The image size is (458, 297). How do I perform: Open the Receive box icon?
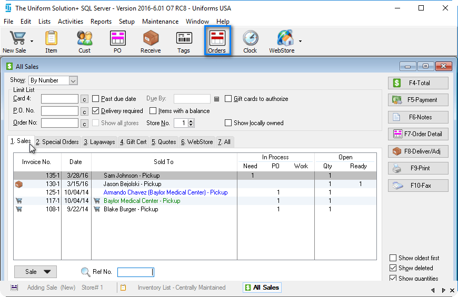pyautogui.click(x=151, y=42)
